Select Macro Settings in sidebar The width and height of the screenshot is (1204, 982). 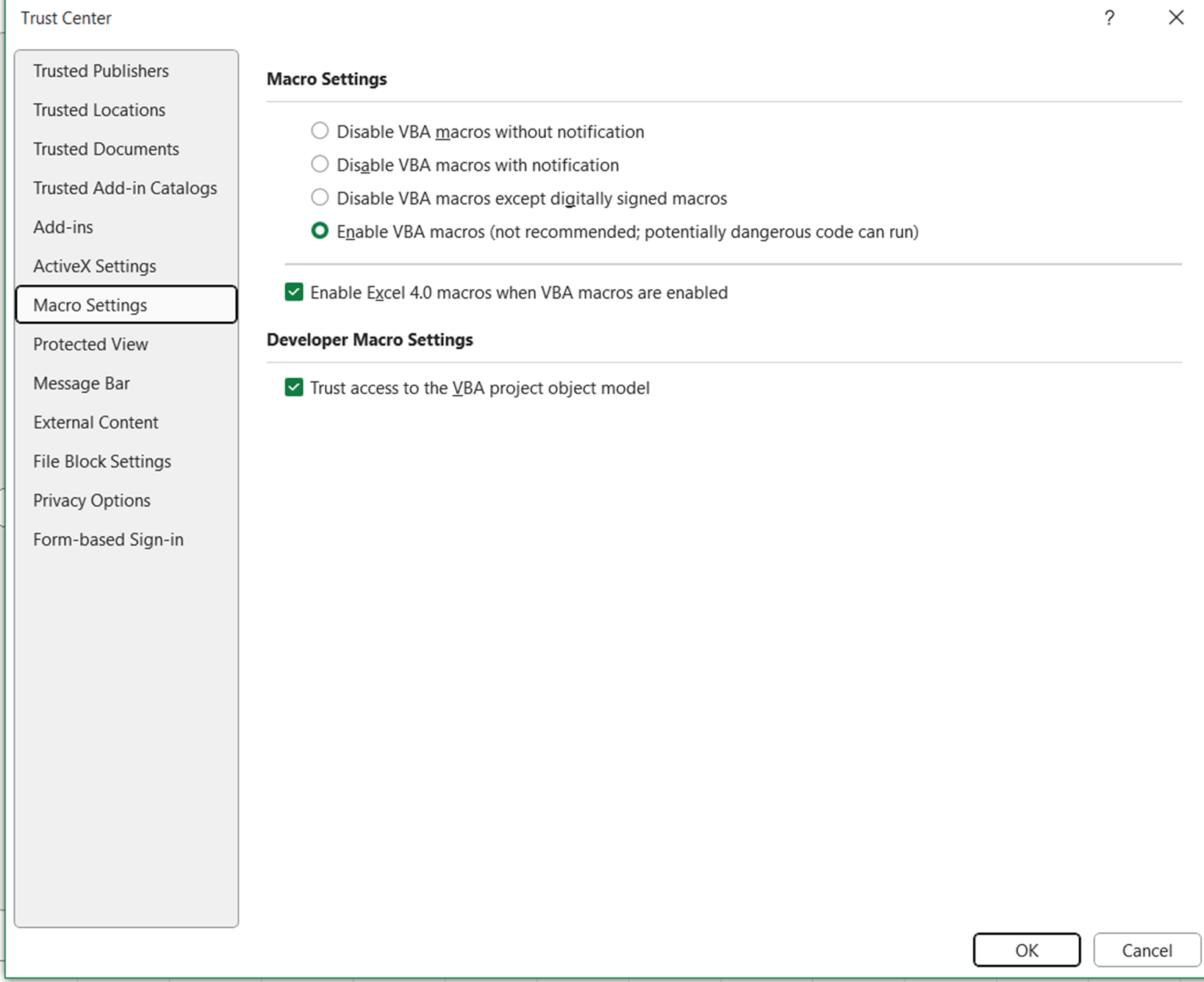tap(126, 304)
